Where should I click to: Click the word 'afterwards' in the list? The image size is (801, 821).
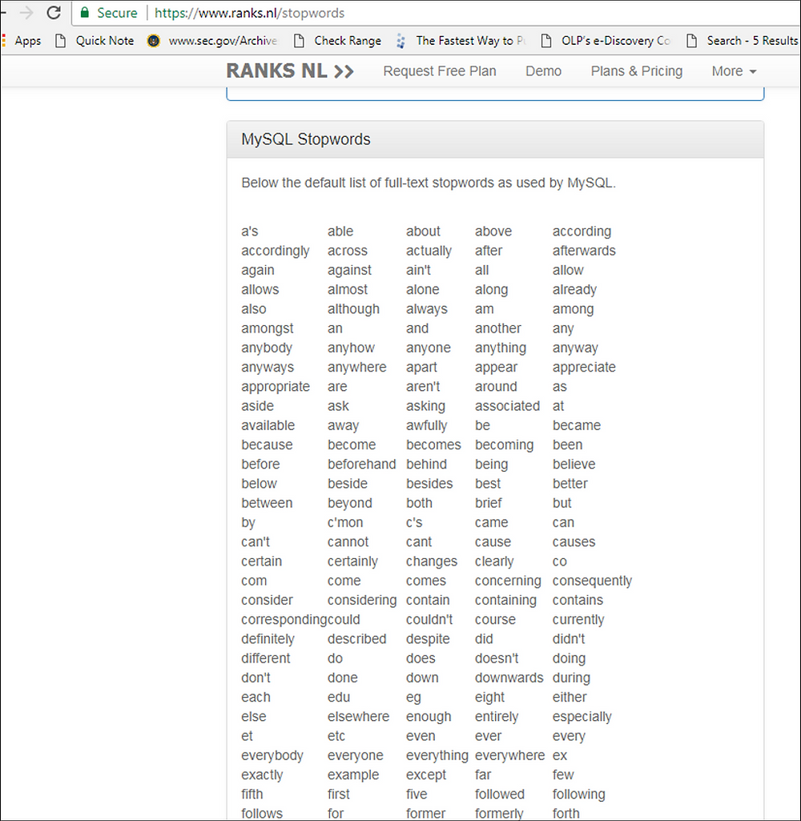(x=584, y=251)
